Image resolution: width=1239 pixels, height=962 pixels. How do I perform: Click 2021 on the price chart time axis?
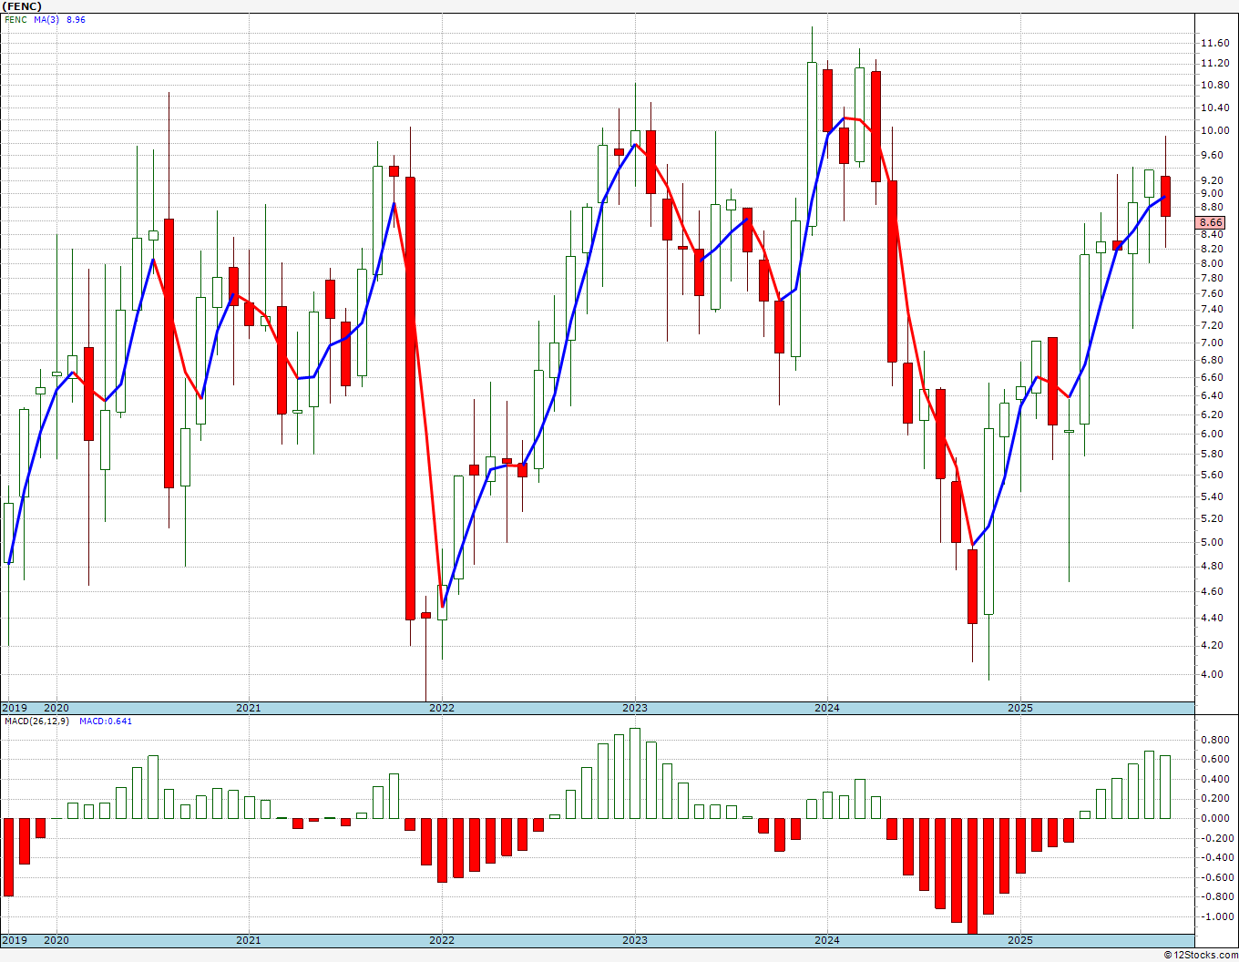249,708
